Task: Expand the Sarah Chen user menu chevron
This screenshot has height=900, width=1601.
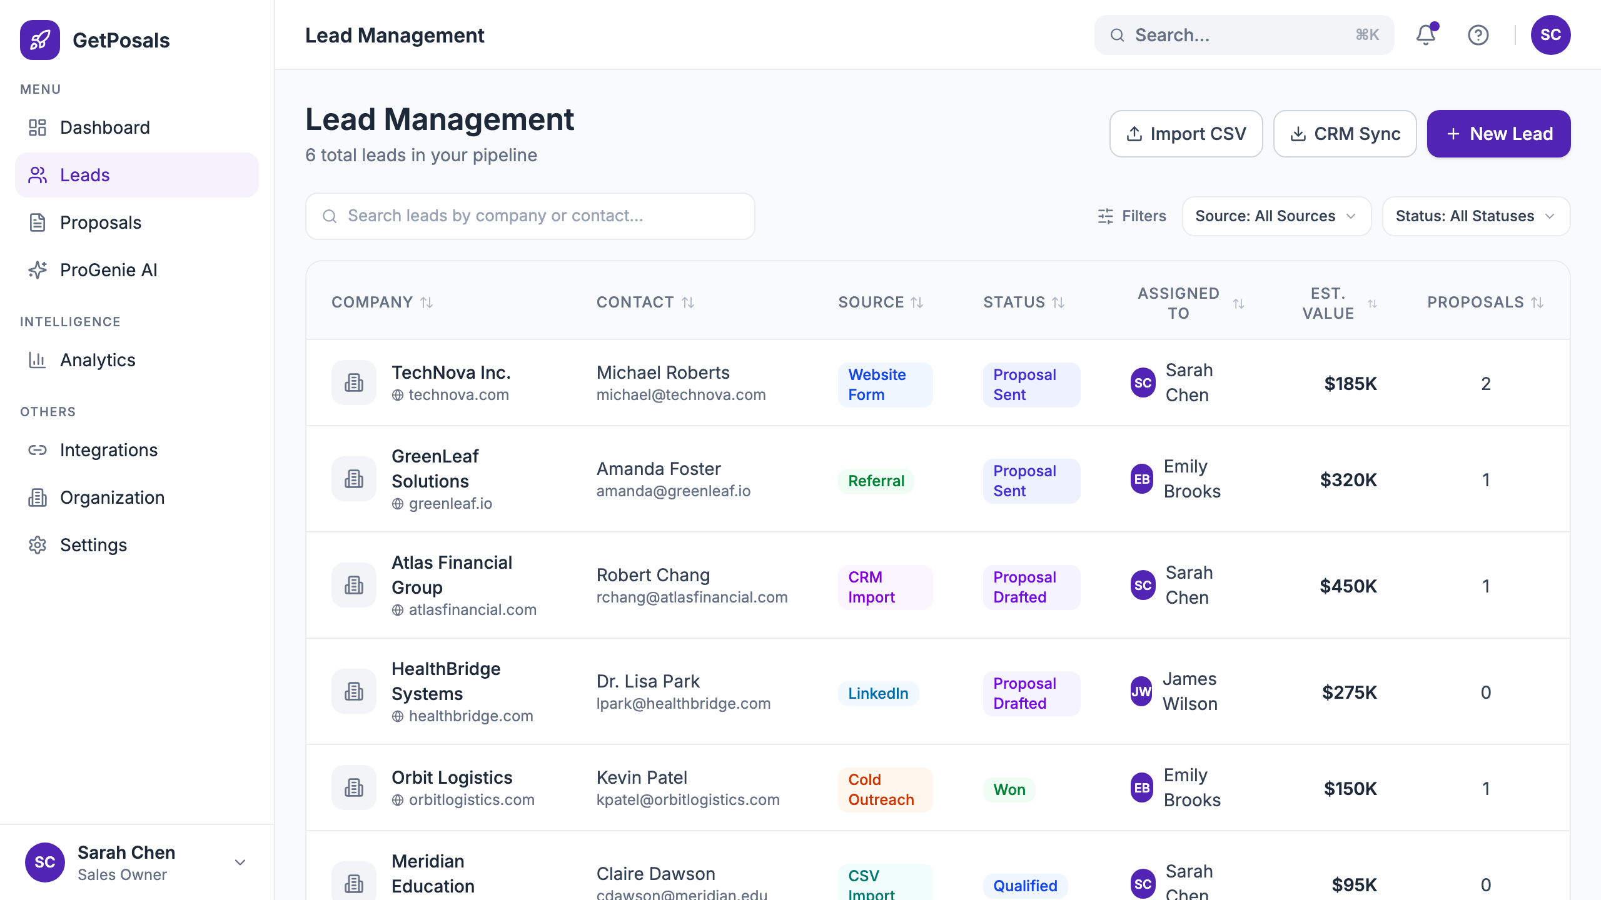Action: (240, 862)
